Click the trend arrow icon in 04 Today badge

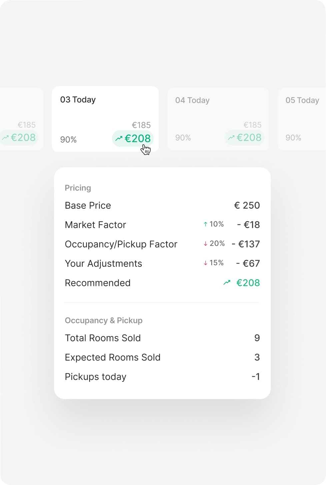point(231,137)
